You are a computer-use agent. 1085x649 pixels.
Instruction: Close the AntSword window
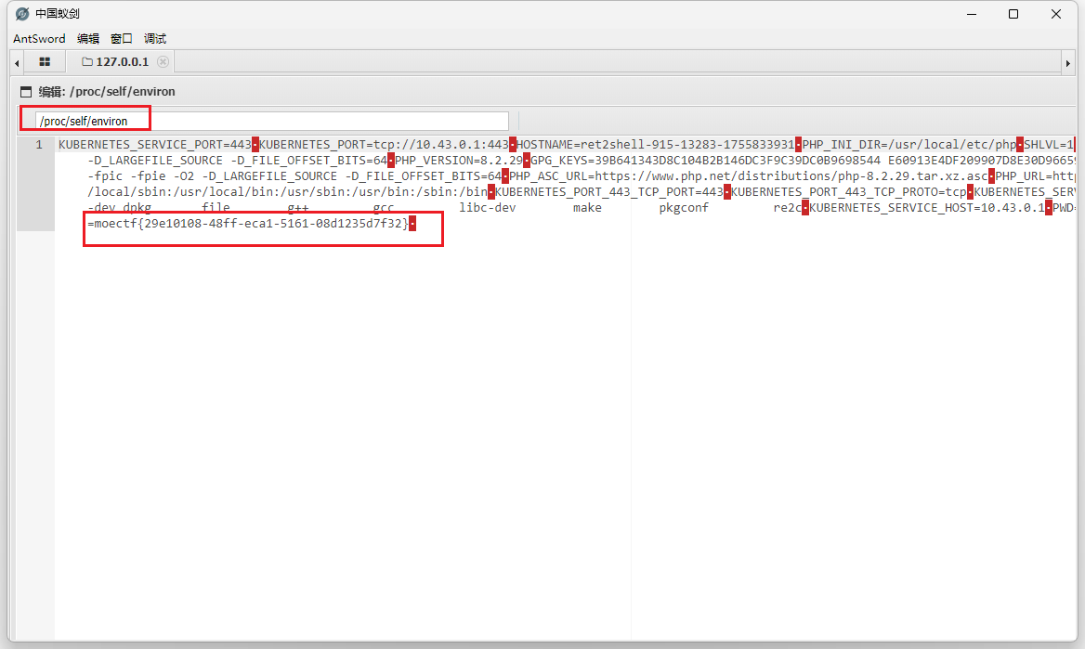[1056, 14]
